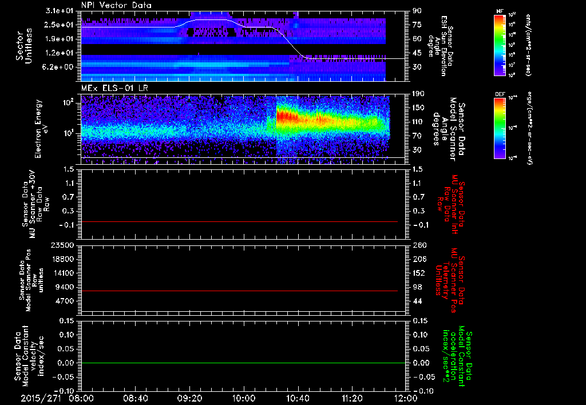Click the 08:00 time axis label
The image size is (586, 405).
click(x=81, y=398)
